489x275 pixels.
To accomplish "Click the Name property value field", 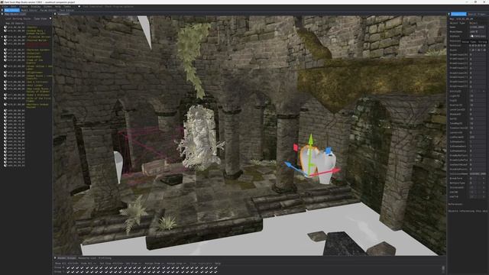I will click(478, 27).
